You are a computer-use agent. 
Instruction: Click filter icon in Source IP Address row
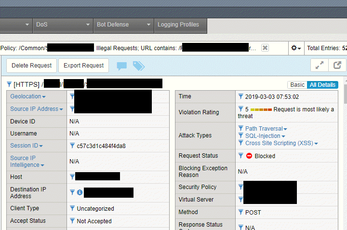point(72,108)
